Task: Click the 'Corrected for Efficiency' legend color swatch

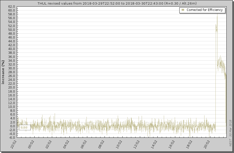Action: click(x=183, y=10)
